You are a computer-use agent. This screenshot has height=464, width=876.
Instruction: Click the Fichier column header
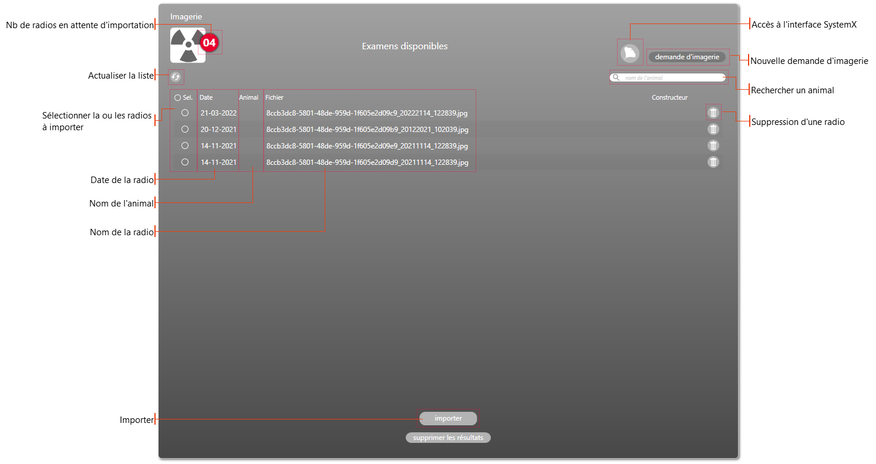(274, 97)
